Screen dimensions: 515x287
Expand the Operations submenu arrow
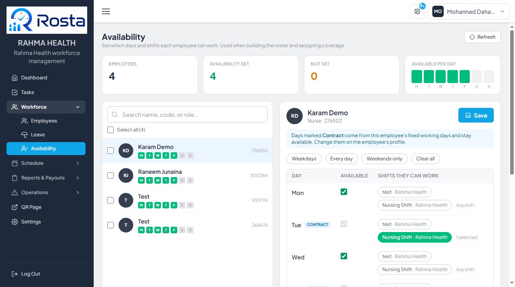pyautogui.click(x=78, y=193)
